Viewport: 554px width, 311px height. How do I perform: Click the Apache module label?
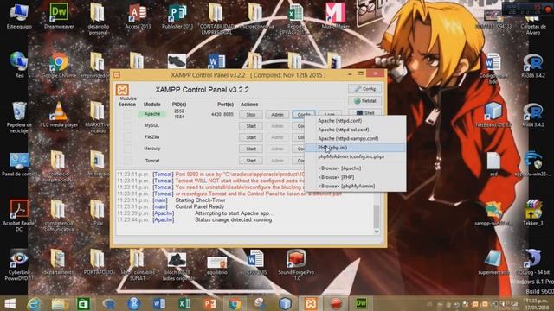pyautogui.click(x=152, y=114)
